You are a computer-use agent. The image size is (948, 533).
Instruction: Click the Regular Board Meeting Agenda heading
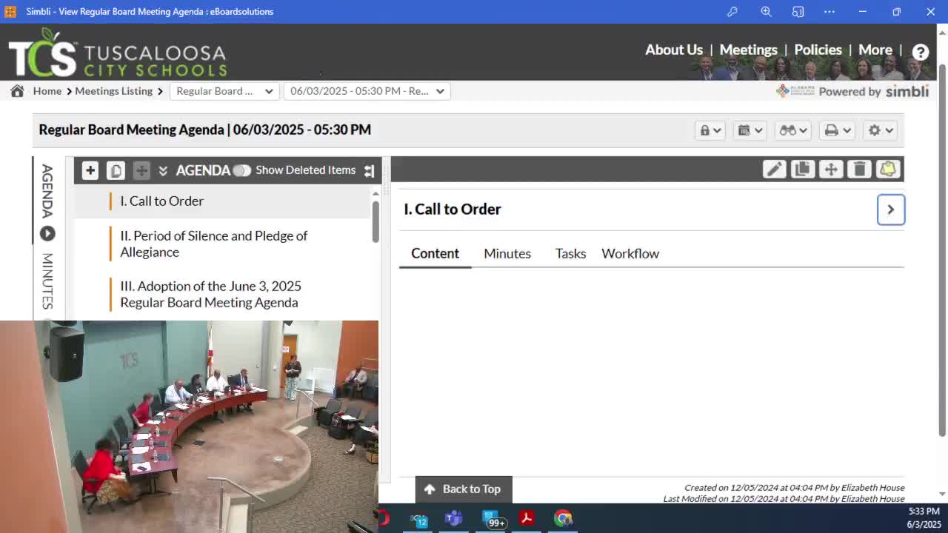tap(205, 130)
